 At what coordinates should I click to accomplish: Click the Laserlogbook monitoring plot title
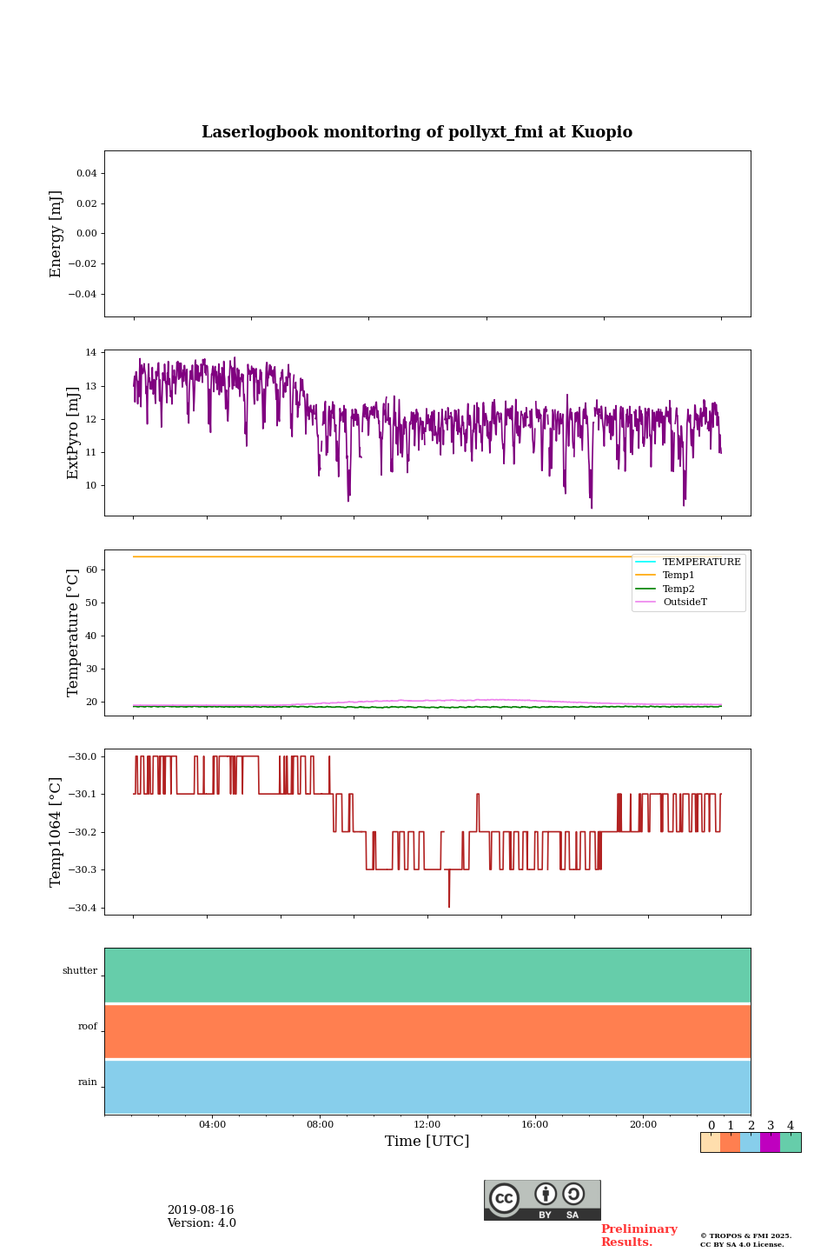tap(417, 132)
